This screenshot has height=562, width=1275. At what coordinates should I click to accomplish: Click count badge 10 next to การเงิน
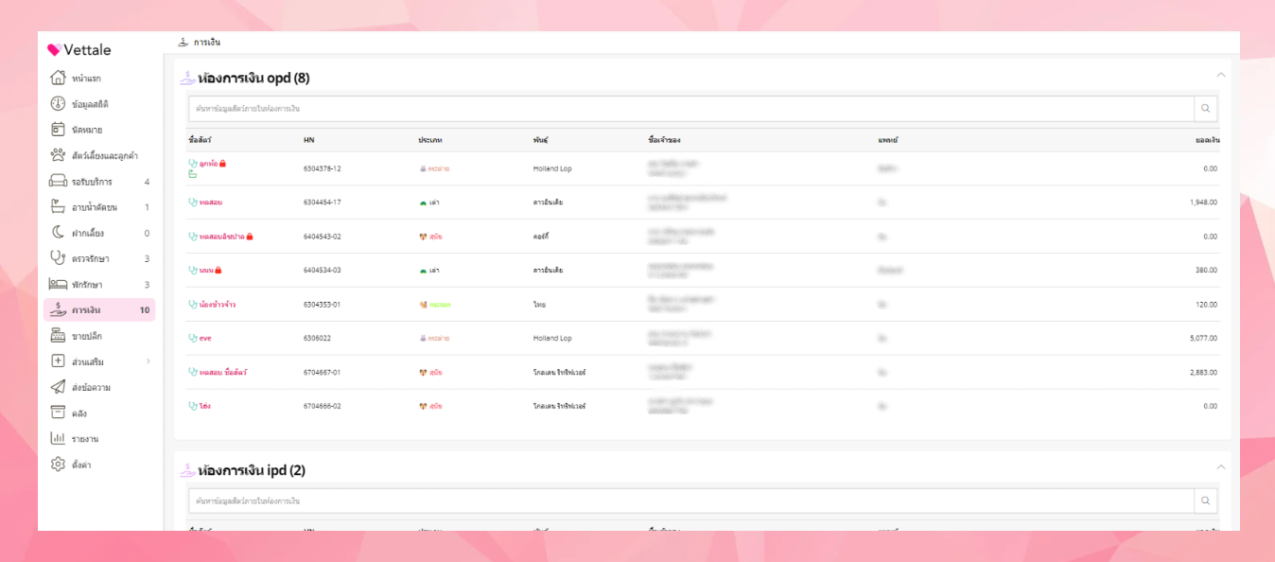144,310
